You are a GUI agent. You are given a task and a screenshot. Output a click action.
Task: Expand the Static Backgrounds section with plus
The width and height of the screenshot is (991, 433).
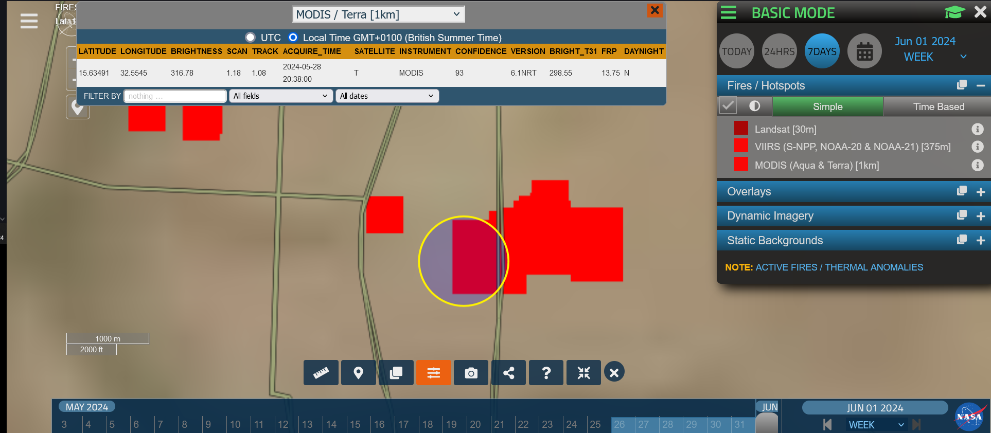click(981, 240)
